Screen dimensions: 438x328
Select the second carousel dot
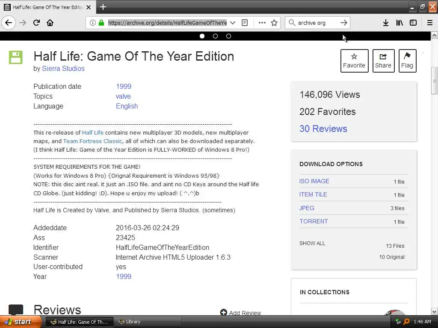click(216, 36)
